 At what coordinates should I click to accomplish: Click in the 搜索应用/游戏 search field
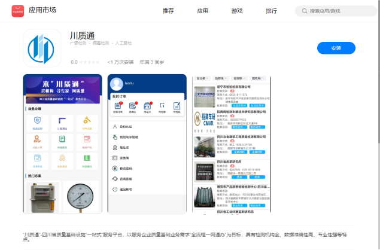(341, 11)
